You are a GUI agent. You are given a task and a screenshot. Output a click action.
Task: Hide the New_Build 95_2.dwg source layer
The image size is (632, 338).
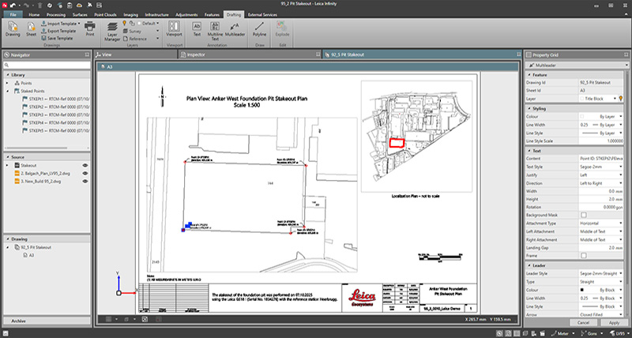[x=85, y=182]
